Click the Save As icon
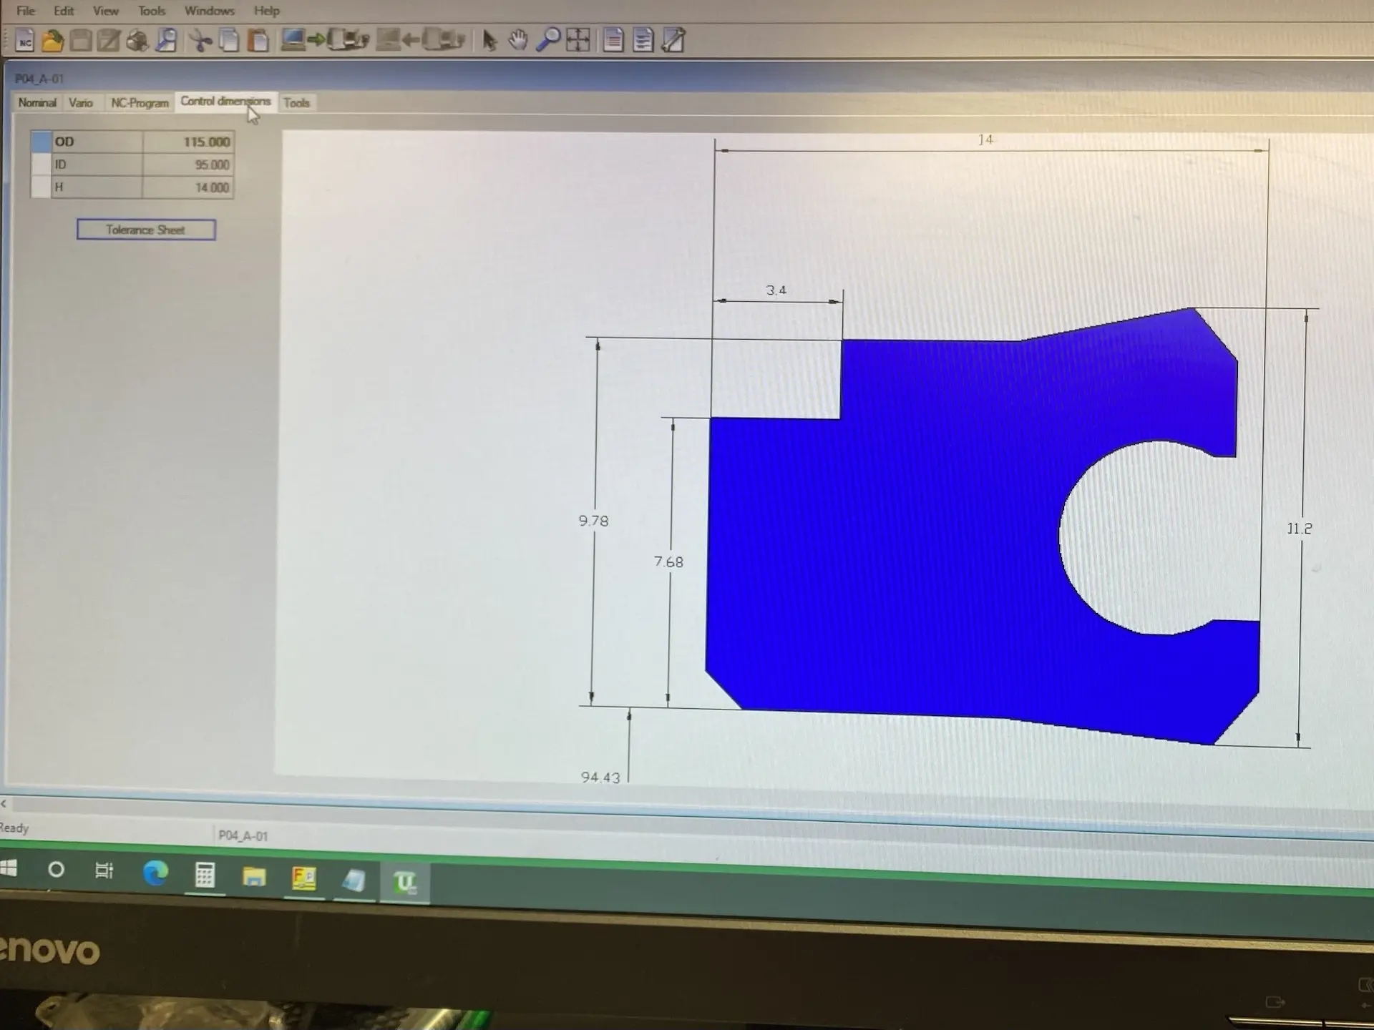This screenshot has width=1374, height=1030. (109, 41)
